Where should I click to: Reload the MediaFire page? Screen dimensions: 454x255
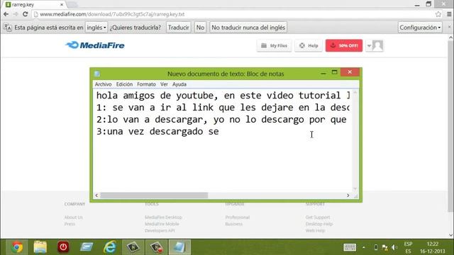coord(26,14)
